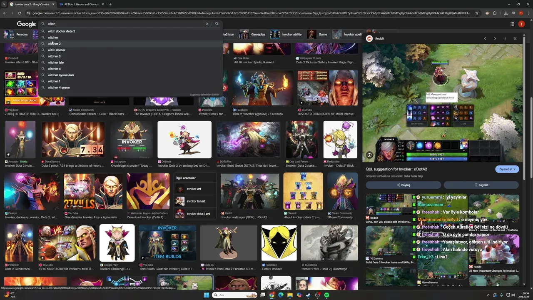Image resolution: width=533 pixels, height=300 pixels.
Task: Click the taskbar volume icon
Action: [x=513, y=295]
